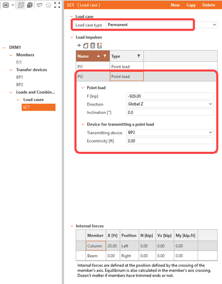Copy the selected load impulse icon
The image size is (222, 284).
(85, 46)
